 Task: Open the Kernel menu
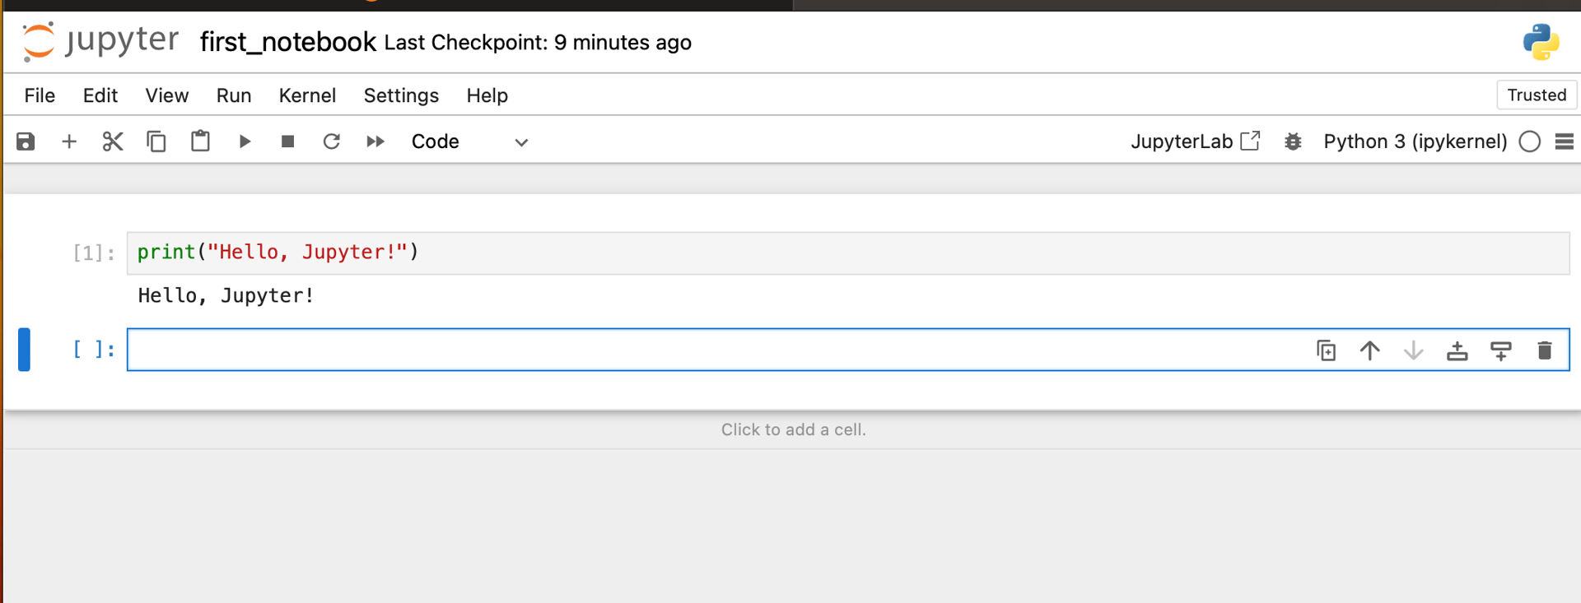pyautogui.click(x=307, y=95)
